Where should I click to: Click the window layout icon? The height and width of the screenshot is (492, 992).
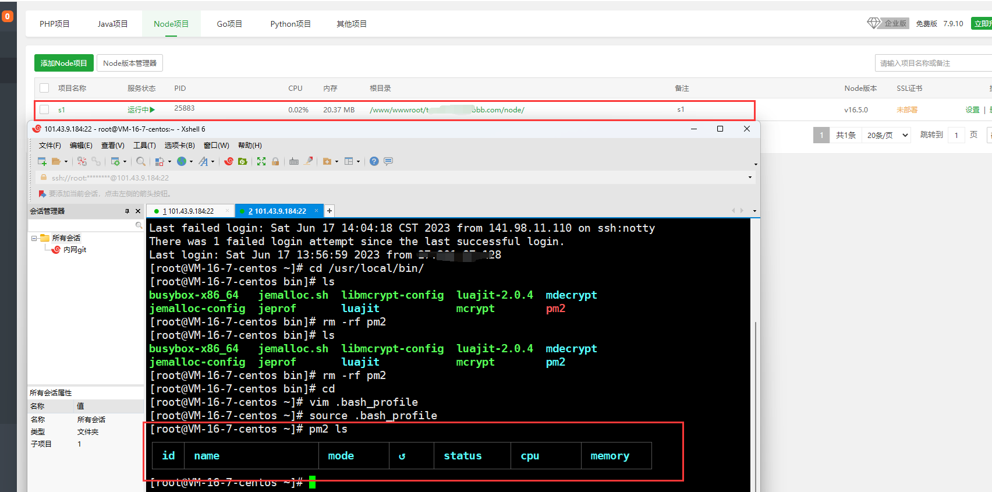coord(349,161)
